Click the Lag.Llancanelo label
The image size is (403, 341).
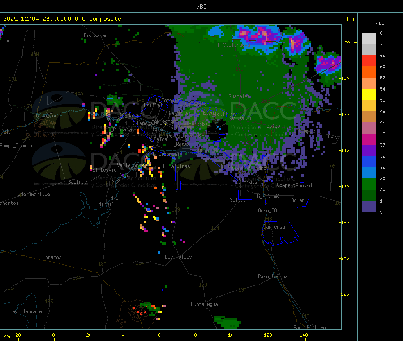29,311
